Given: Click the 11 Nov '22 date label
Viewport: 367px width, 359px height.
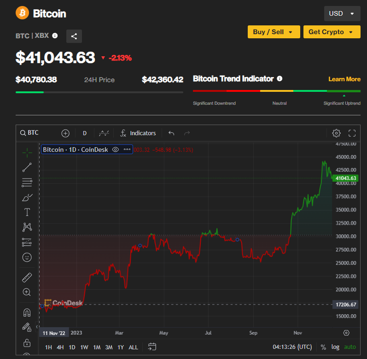Looking at the screenshot, I should click(54, 333).
